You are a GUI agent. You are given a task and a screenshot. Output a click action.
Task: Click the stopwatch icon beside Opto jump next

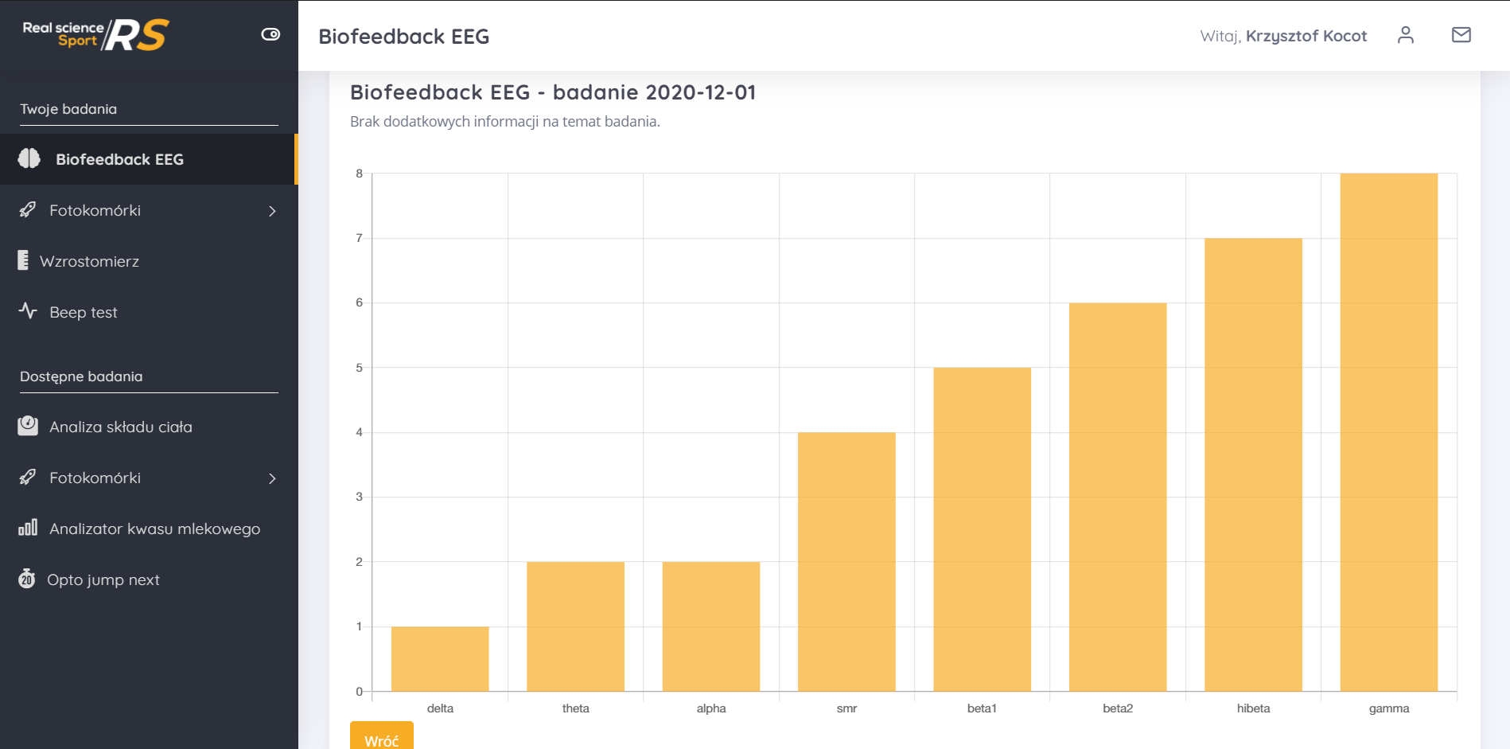(27, 578)
